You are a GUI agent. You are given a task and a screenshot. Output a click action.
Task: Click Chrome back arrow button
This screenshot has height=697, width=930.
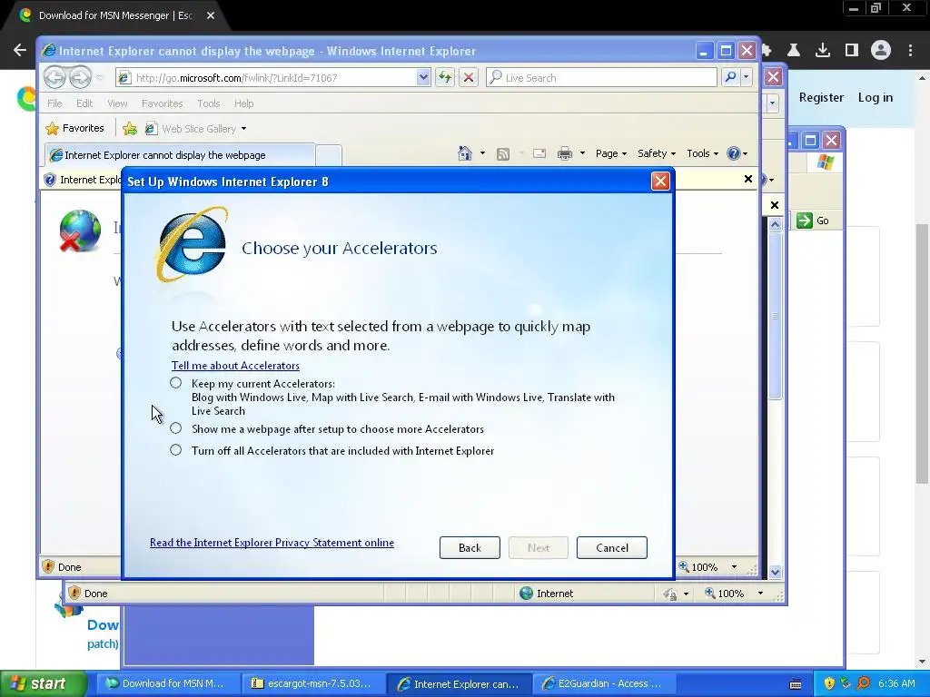click(x=20, y=50)
